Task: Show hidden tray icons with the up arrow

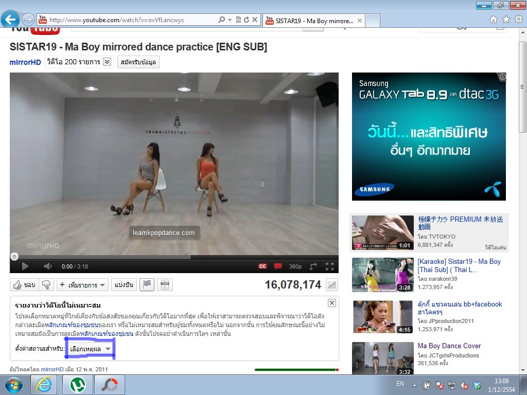Action: click(414, 385)
